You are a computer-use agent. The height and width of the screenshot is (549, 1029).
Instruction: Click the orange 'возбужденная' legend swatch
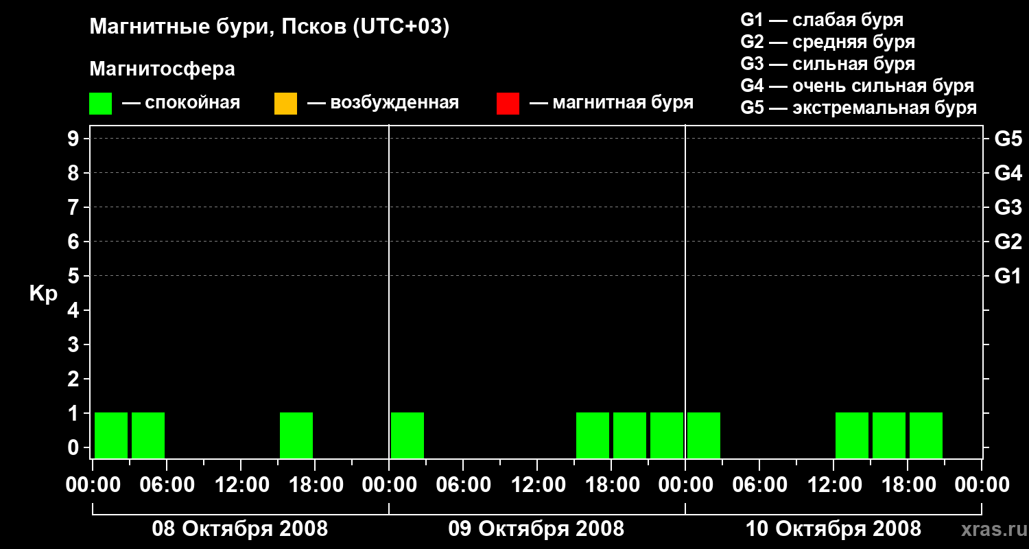[x=285, y=103]
